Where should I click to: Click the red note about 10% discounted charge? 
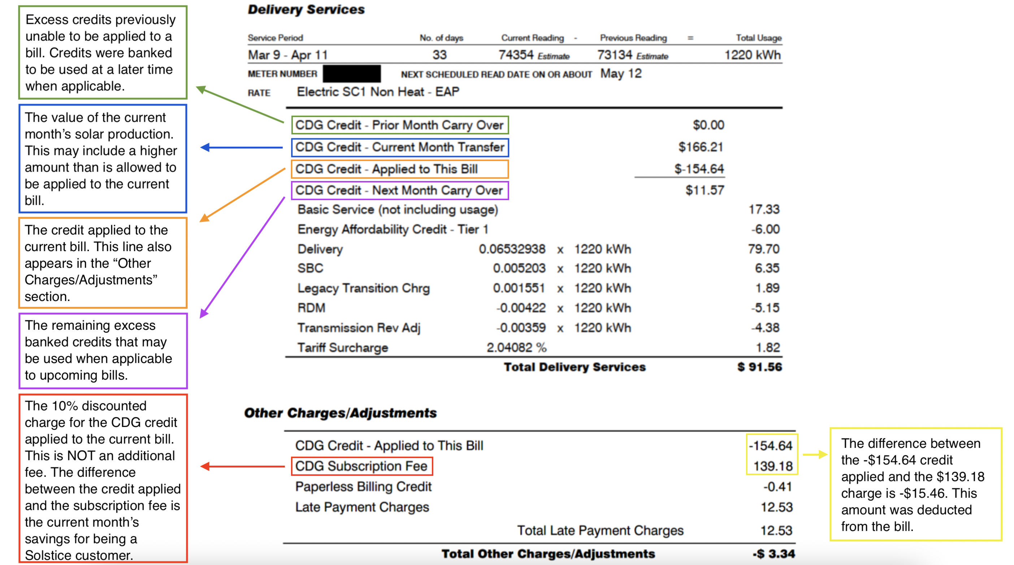tap(103, 479)
